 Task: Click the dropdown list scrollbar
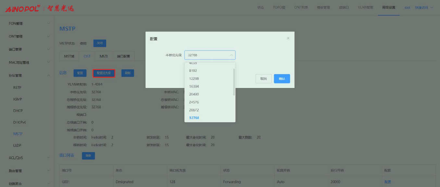click(234, 82)
